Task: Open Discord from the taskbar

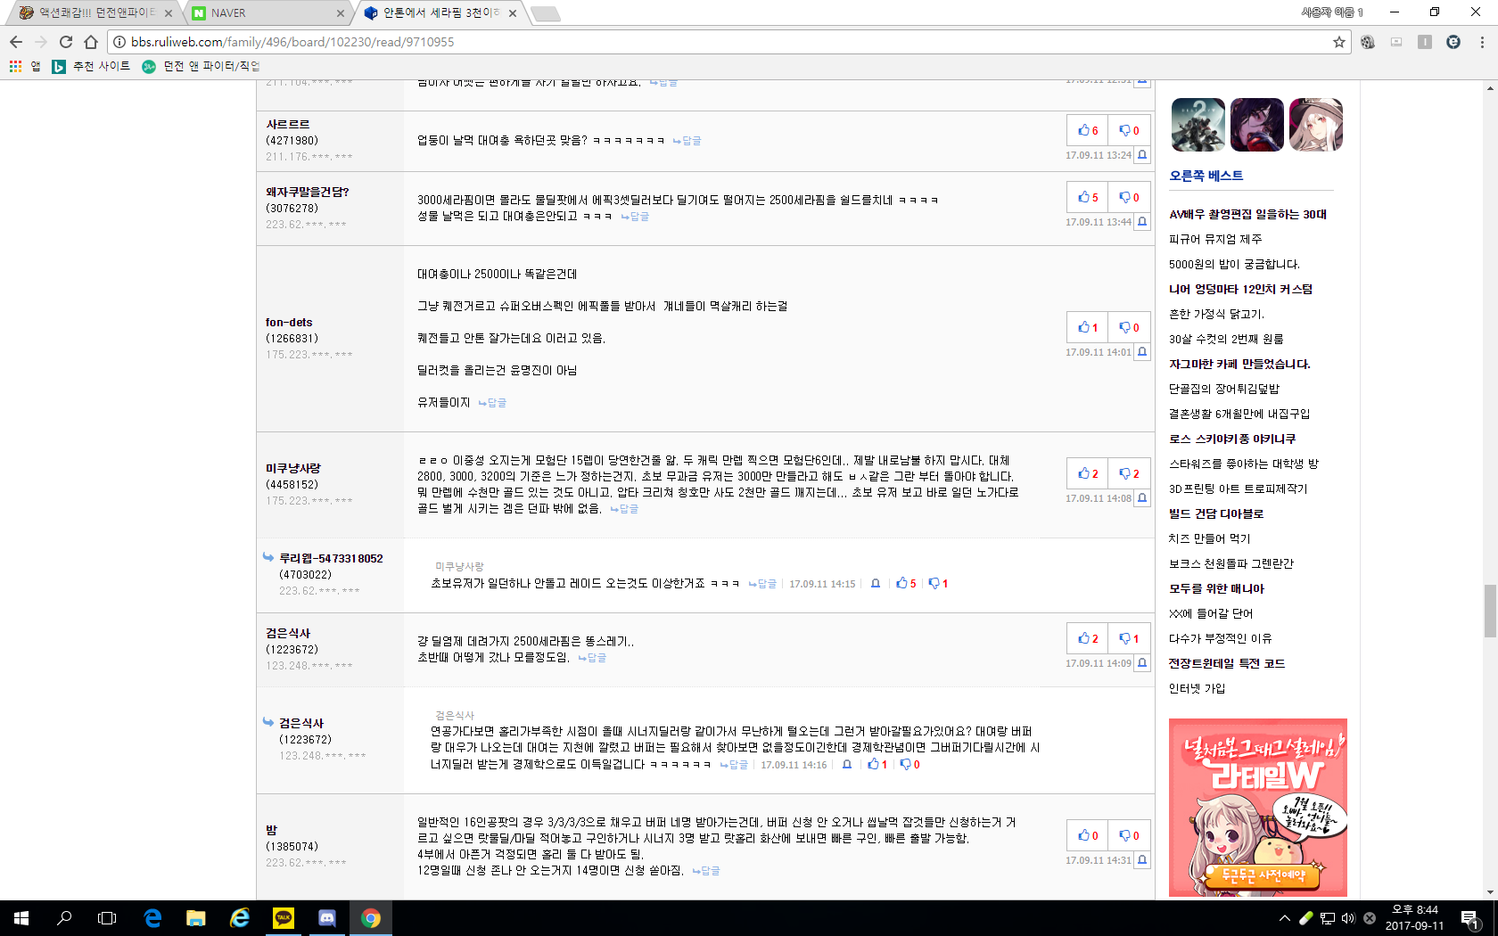Action: [327, 917]
